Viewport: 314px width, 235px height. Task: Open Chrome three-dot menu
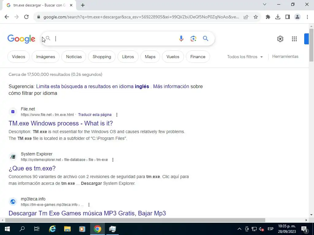pyautogui.click(x=307, y=17)
